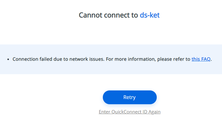This screenshot has width=222, height=122.
Task: Open the "this FAQ" link
Action: [x=201, y=59]
